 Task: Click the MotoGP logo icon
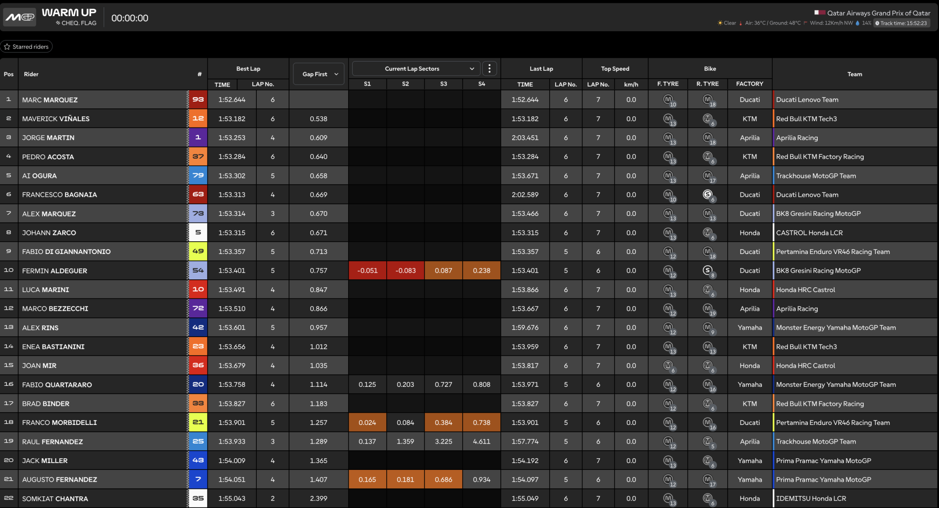tap(20, 18)
